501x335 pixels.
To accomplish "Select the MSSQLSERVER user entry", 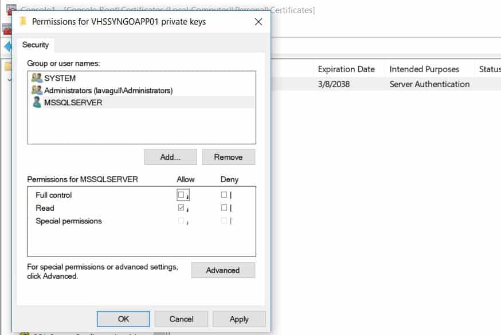I will click(x=142, y=103).
